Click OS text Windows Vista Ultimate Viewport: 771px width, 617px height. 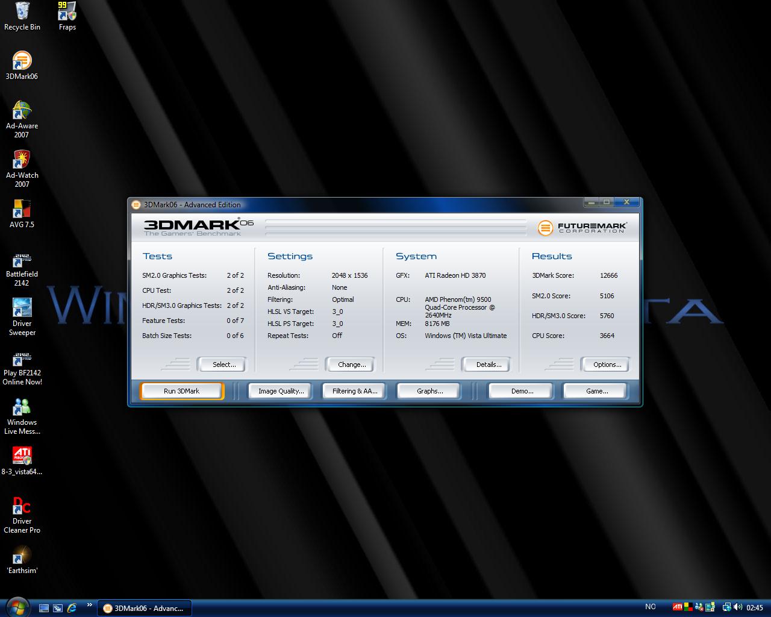(466, 336)
